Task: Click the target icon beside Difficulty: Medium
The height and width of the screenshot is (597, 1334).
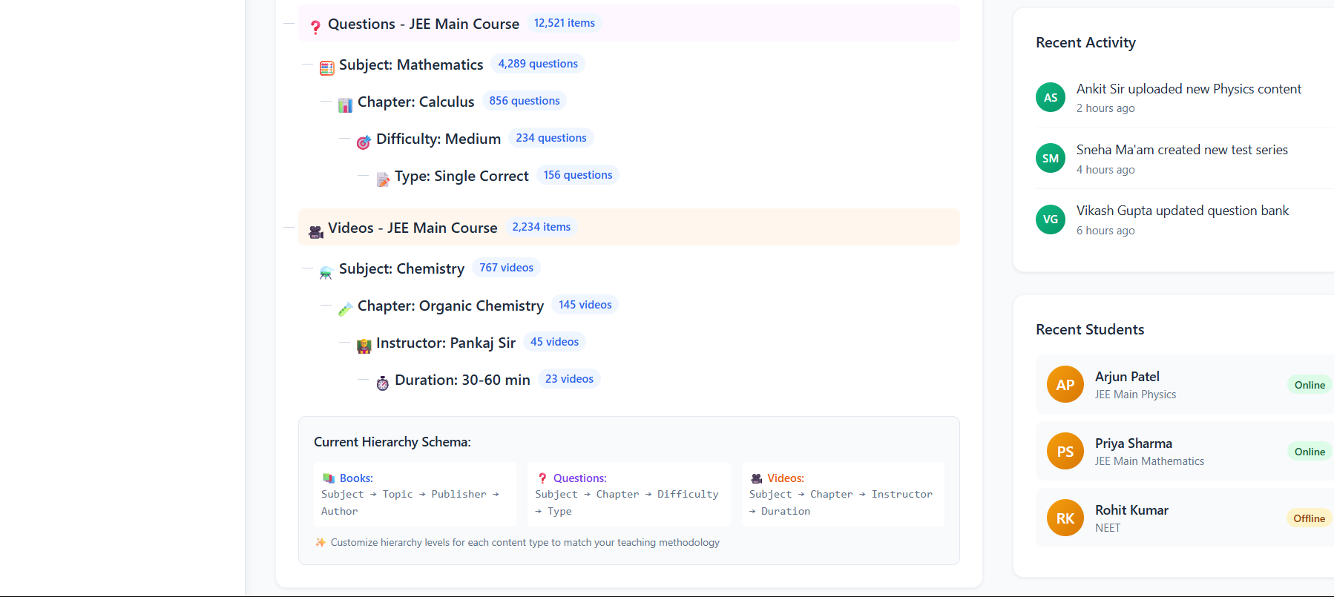Action: [364, 142]
